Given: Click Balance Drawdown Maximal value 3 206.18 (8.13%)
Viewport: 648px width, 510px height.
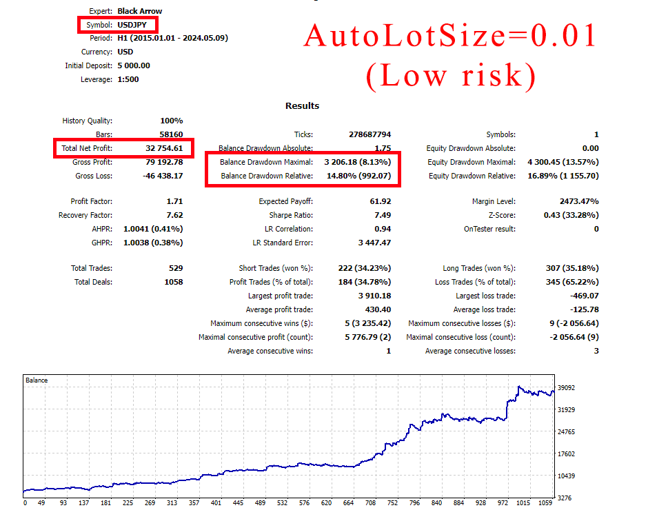Looking at the screenshot, I should coord(358,162).
